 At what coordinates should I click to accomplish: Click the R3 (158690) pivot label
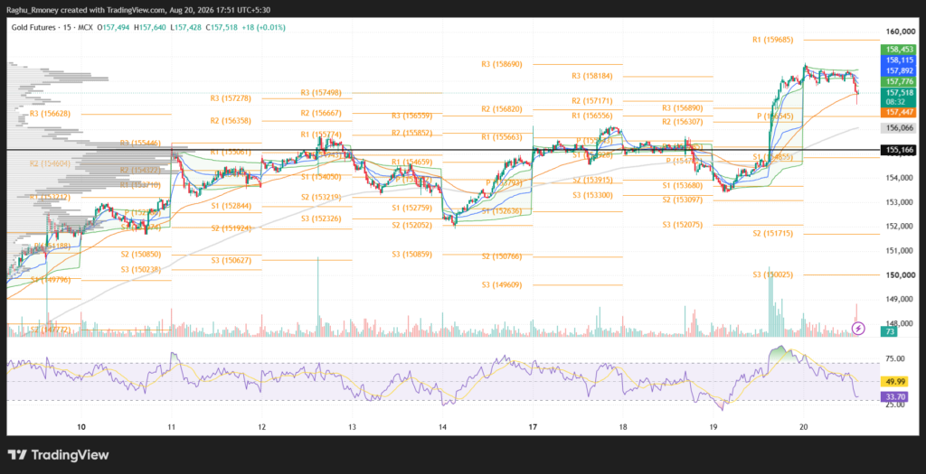[x=501, y=64]
